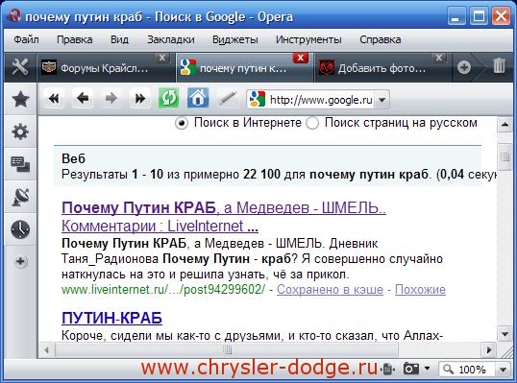Open the Windows panel icon
The width and height of the screenshot is (517, 383).
click(x=20, y=164)
